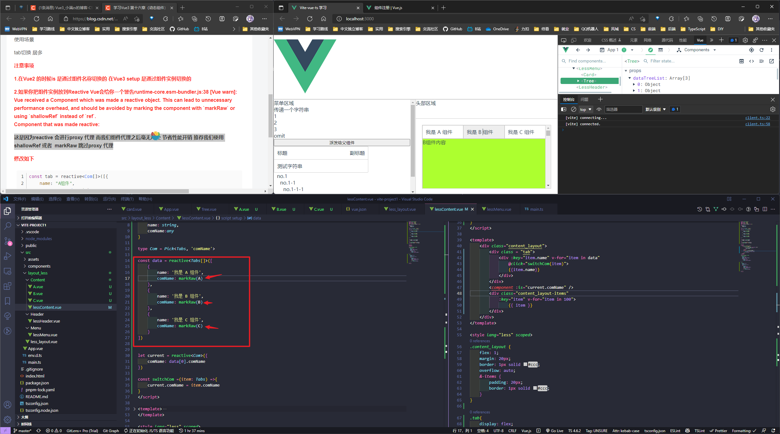
Task: Click the 派发给父组件 button
Action: point(342,143)
